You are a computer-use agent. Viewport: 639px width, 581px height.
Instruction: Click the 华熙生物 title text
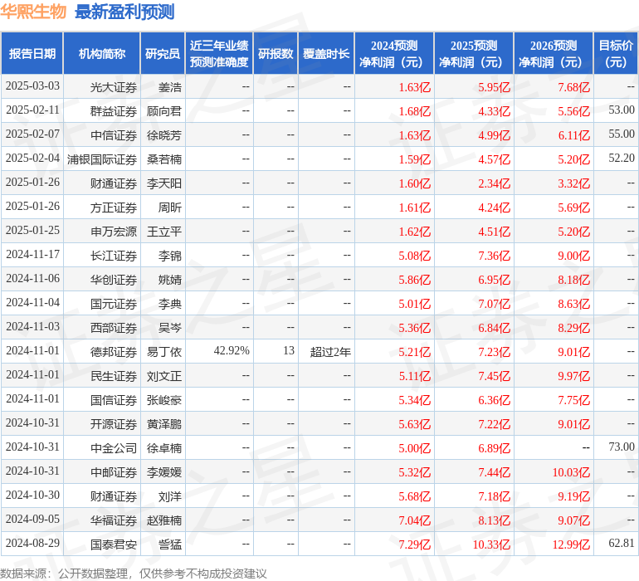pyautogui.click(x=33, y=12)
